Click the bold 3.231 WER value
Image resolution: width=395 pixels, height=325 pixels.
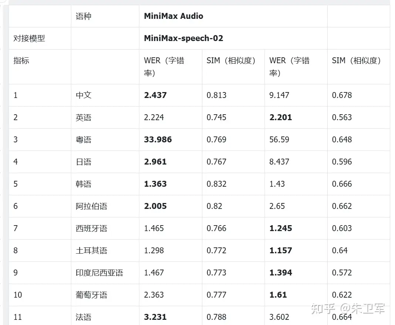[155, 317]
